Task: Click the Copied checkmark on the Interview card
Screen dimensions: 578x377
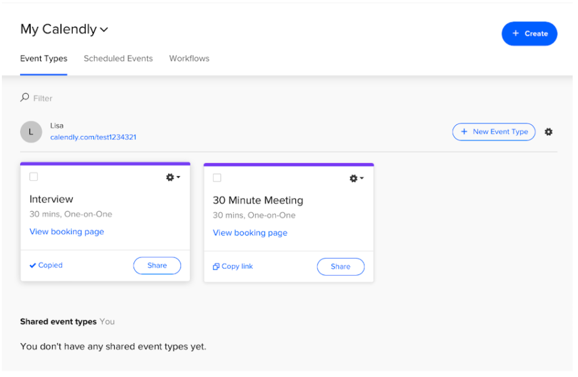Action: (x=33, y=266)
